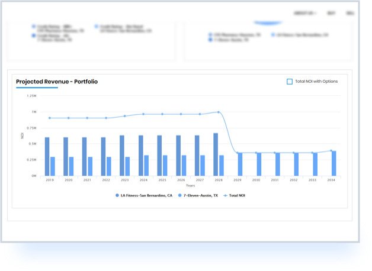This screenshot has height=271, width=372.
Task: Select the 7-Eleven bar for 2021
Action: (90, 166)
